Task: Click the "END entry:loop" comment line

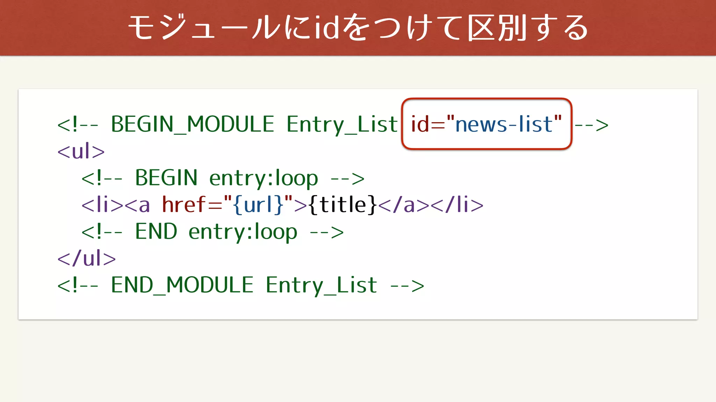Action: [213, 232]
